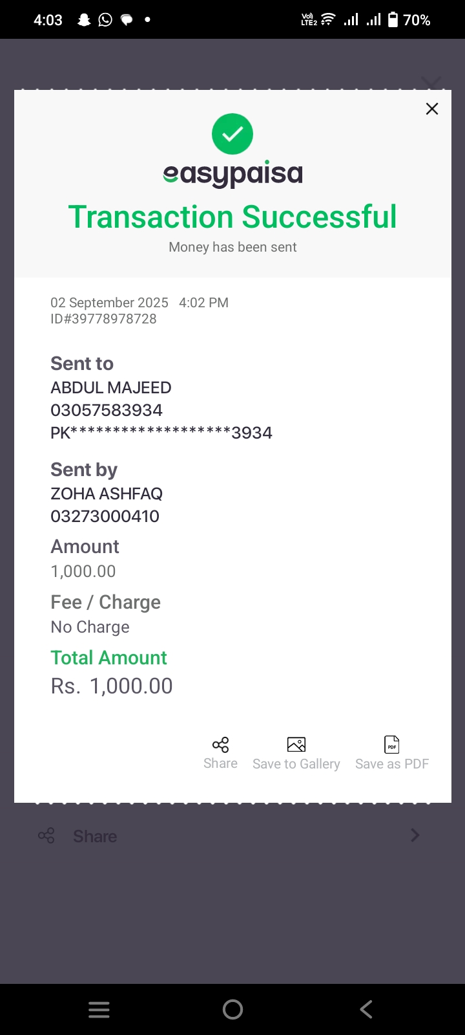Tap battery indicator in status bar

[409, 20]
